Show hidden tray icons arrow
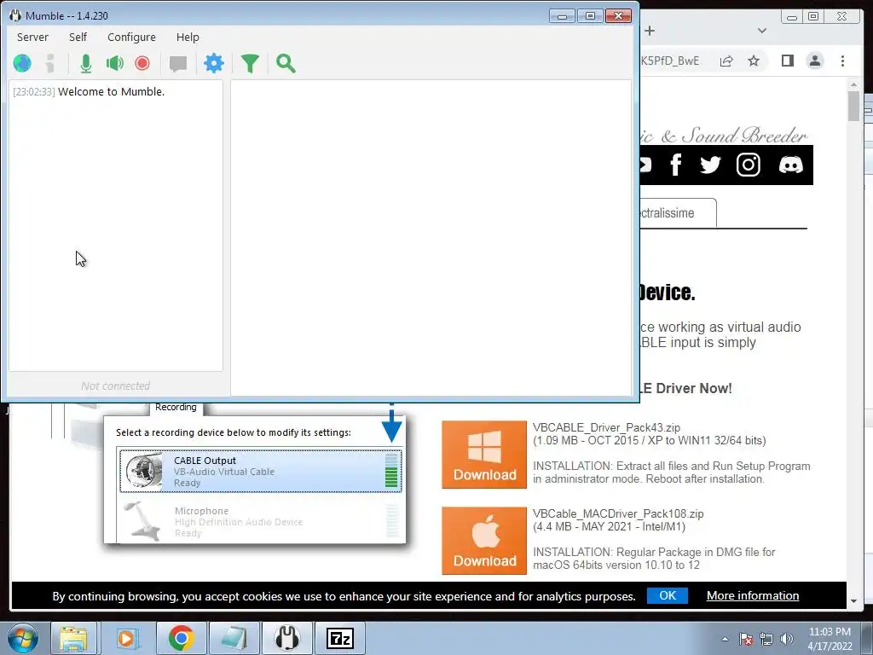The width and height of the screenshot is (873, 655). point(725,639)
